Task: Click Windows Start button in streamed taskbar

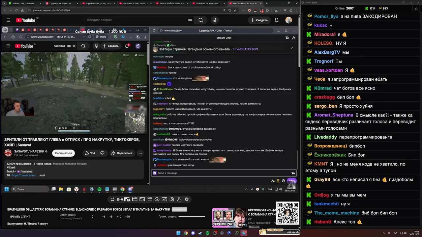Action: 6,189
